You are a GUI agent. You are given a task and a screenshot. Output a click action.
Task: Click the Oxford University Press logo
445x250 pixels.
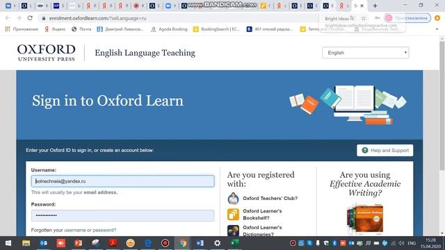(47, 53)
